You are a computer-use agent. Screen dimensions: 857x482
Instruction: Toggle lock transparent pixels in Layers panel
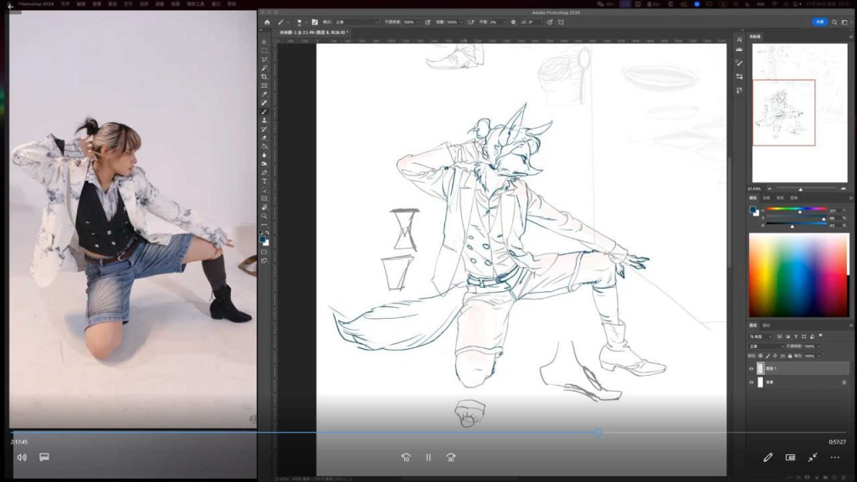point(761,356)
